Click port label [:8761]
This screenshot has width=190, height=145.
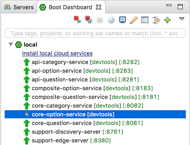[x=113, y=132]
